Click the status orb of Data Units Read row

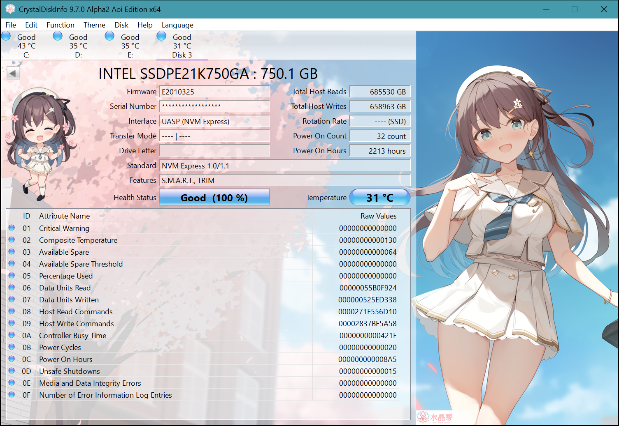coord(12,287)
